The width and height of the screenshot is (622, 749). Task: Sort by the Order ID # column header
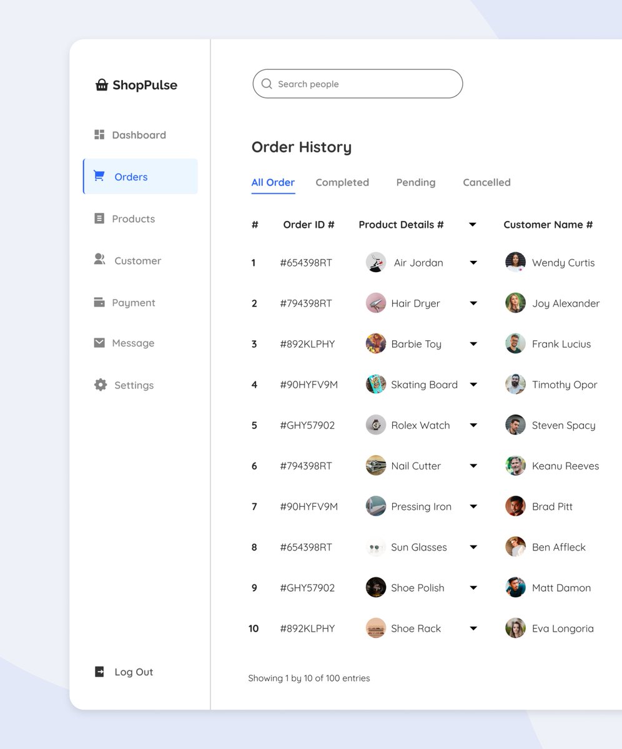point(309,225)
